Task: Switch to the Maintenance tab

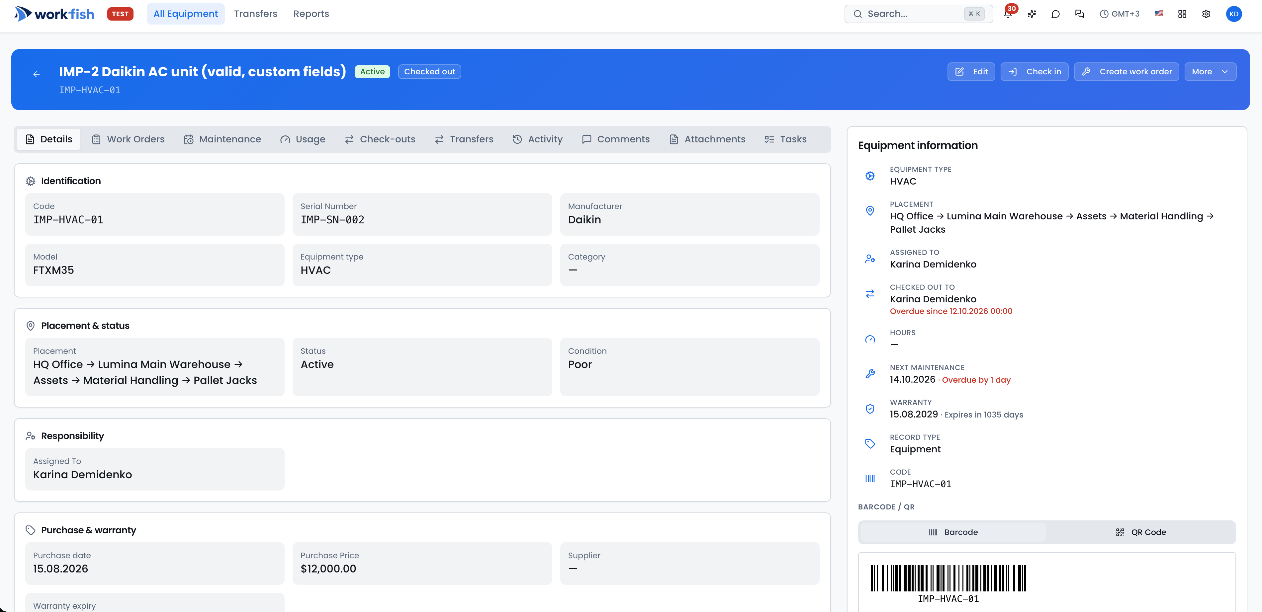Action: 223,139
